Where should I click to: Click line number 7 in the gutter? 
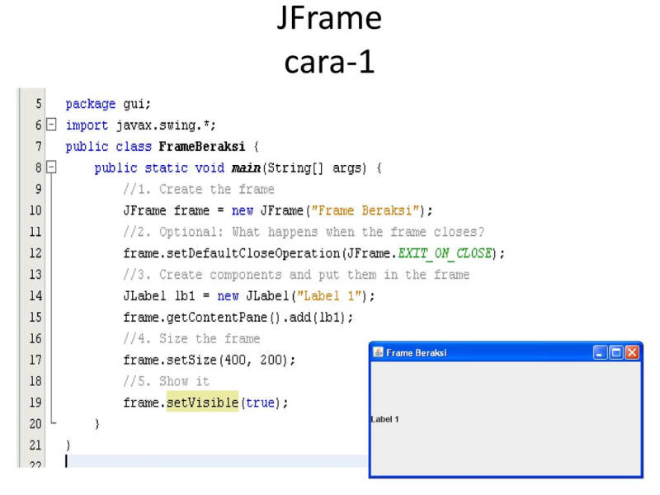click(x=38, y=146)
